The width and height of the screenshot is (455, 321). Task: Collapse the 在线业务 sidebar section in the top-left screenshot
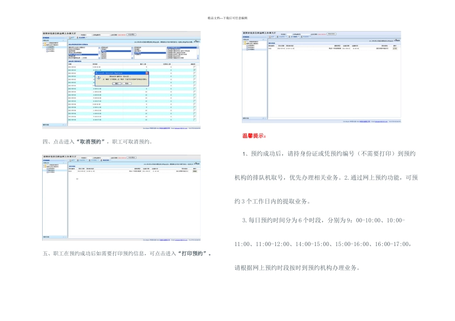click(x=65, y=41)
